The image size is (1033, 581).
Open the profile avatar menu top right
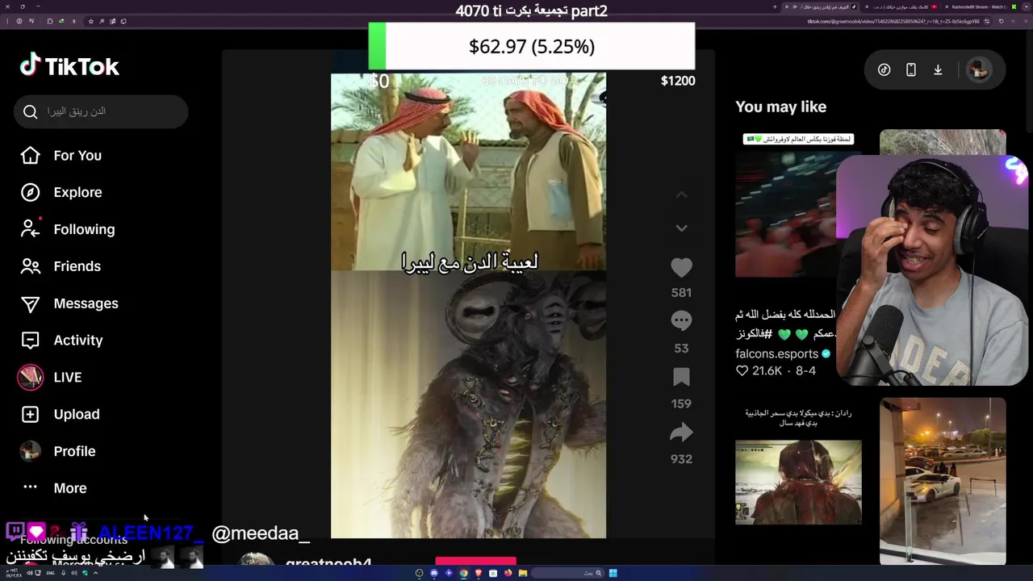pyautogui.click(x=978, y=70)
